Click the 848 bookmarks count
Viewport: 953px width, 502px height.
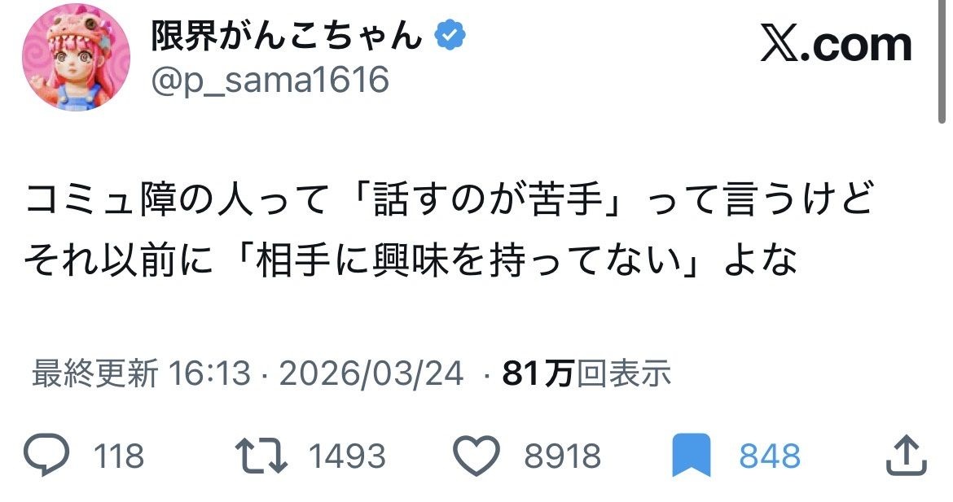click(x=770, y=456)
